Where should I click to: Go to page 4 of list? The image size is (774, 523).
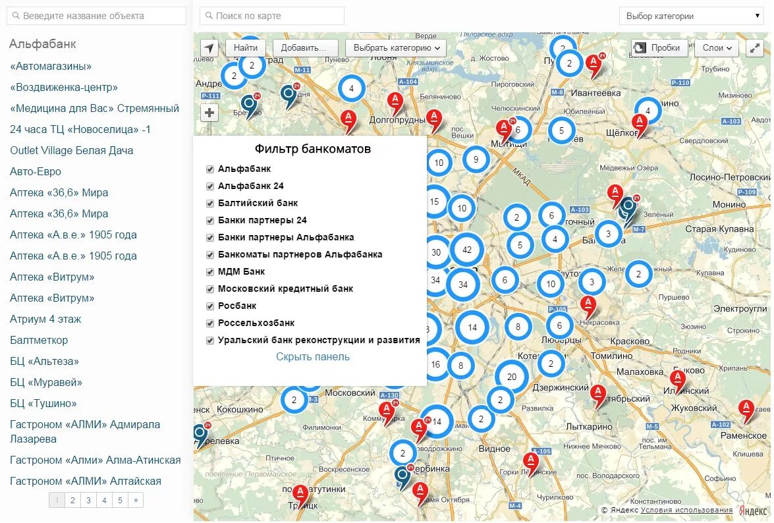(104, 501)
